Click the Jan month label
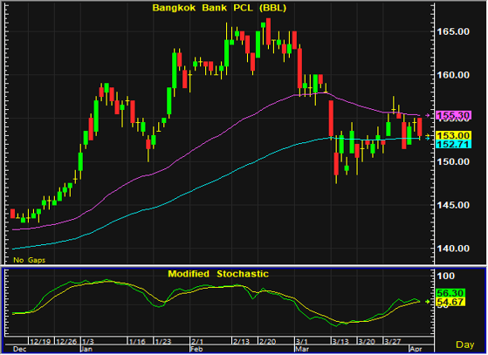Viewport: 488px width, 355px height. (86, 349)
